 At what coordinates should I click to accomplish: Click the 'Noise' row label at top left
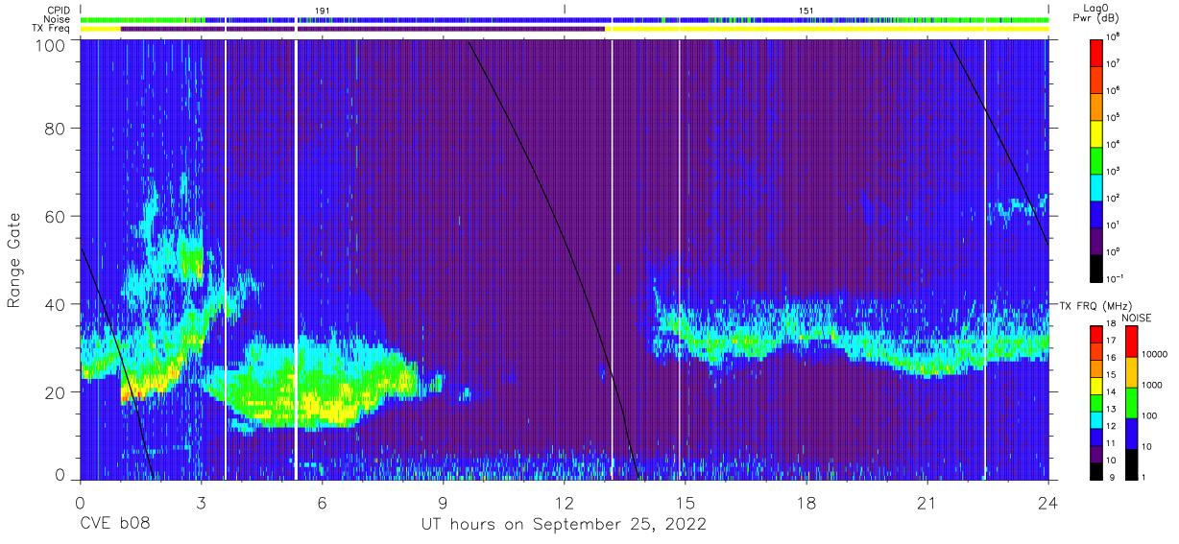(x=58, y=19)
